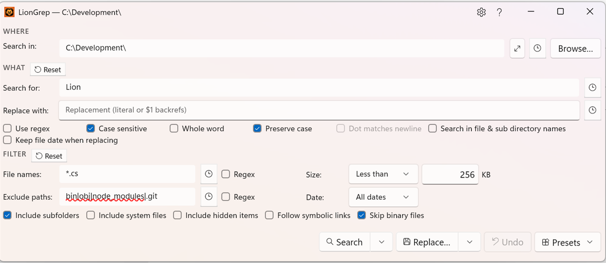The height and width of the screenshot is (263, 606).
Task: Uncheck Skip binary files
Action: [361, 215]
